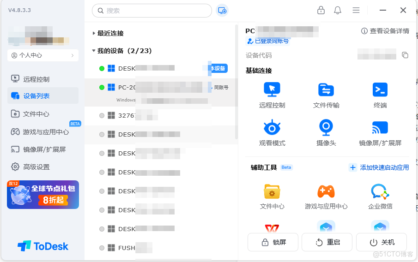
Task: Launch the red WPS icon
Action: pos(272,228)
